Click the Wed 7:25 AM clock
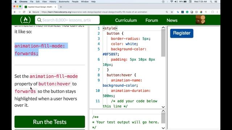Screen dimensions: 232x130 click(200, 1)
